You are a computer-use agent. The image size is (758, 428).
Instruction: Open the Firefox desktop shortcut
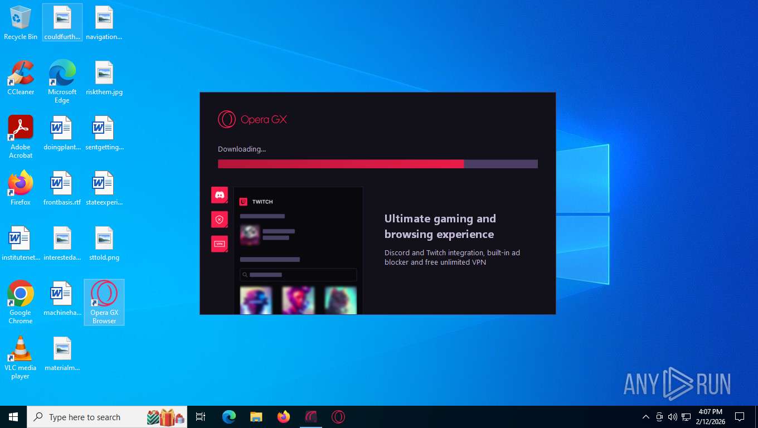pos(21,188)
